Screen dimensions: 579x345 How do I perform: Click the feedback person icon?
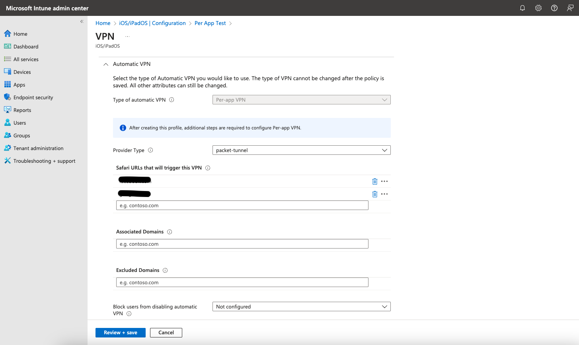pyautogui.click(x=570, y=8)
